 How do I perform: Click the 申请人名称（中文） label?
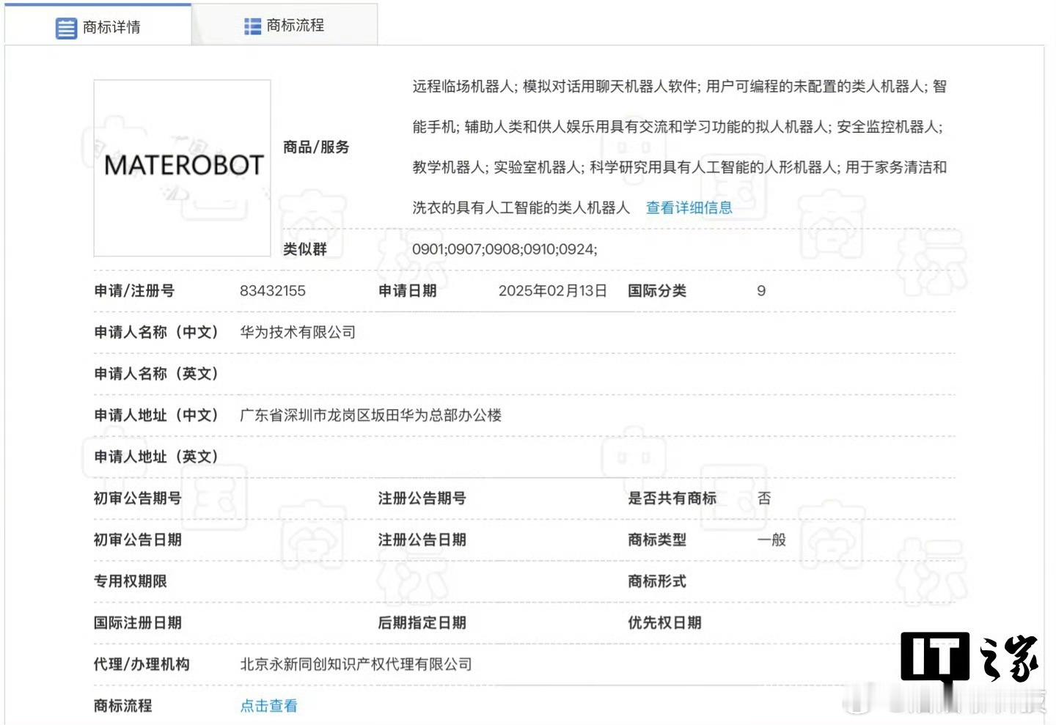(x=156, y=332)
